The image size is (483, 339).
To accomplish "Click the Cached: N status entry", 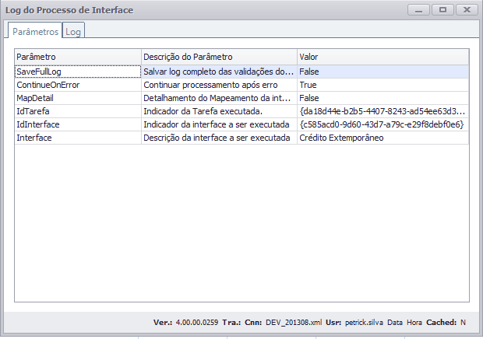I will (446, 323).
